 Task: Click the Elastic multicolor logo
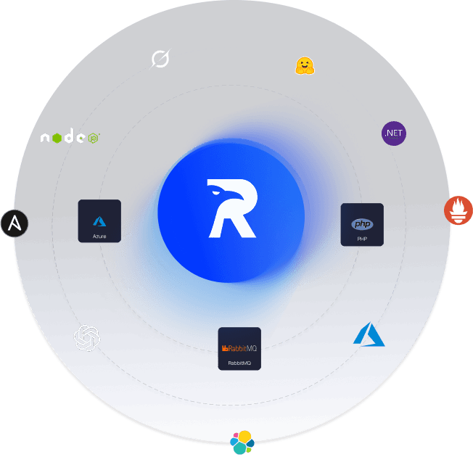(x=242, y=442)
